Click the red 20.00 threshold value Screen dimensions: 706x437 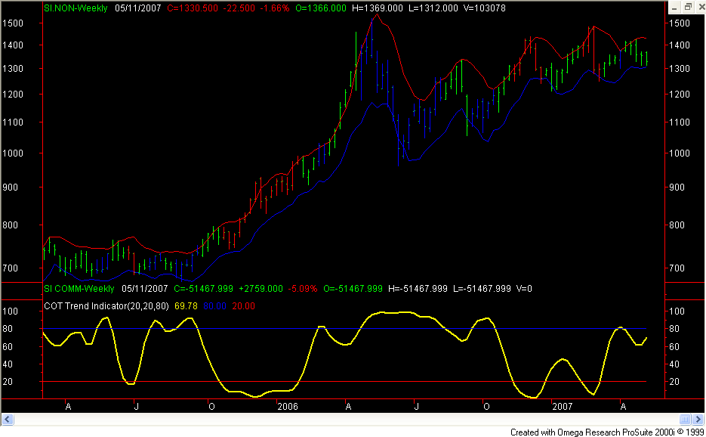(244, 306)
